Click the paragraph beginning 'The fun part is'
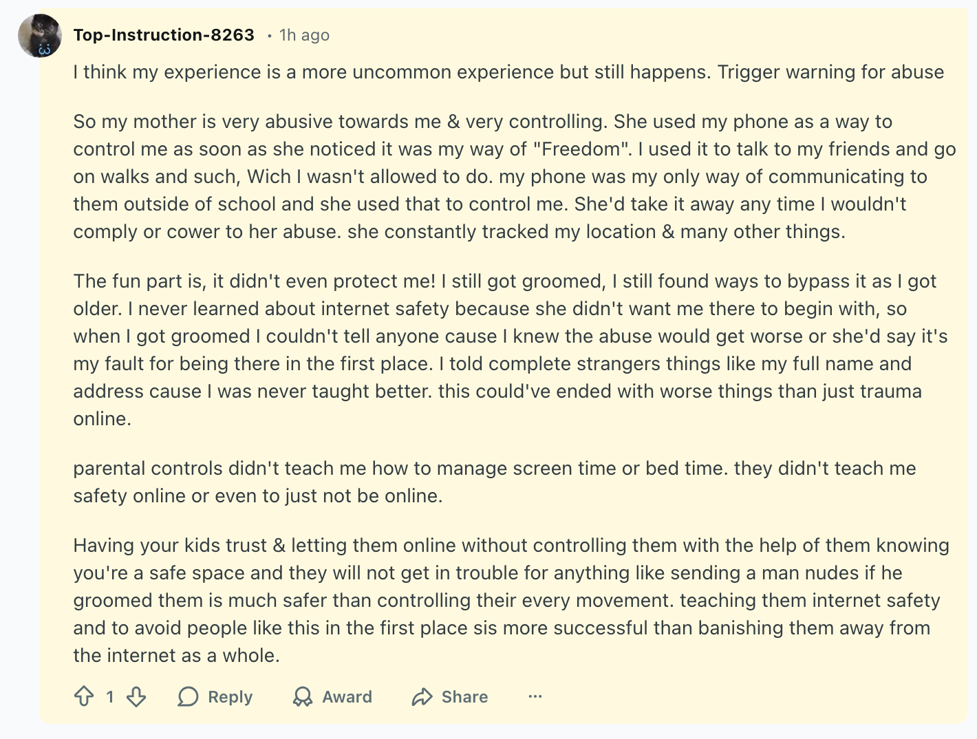 (511, 350)
